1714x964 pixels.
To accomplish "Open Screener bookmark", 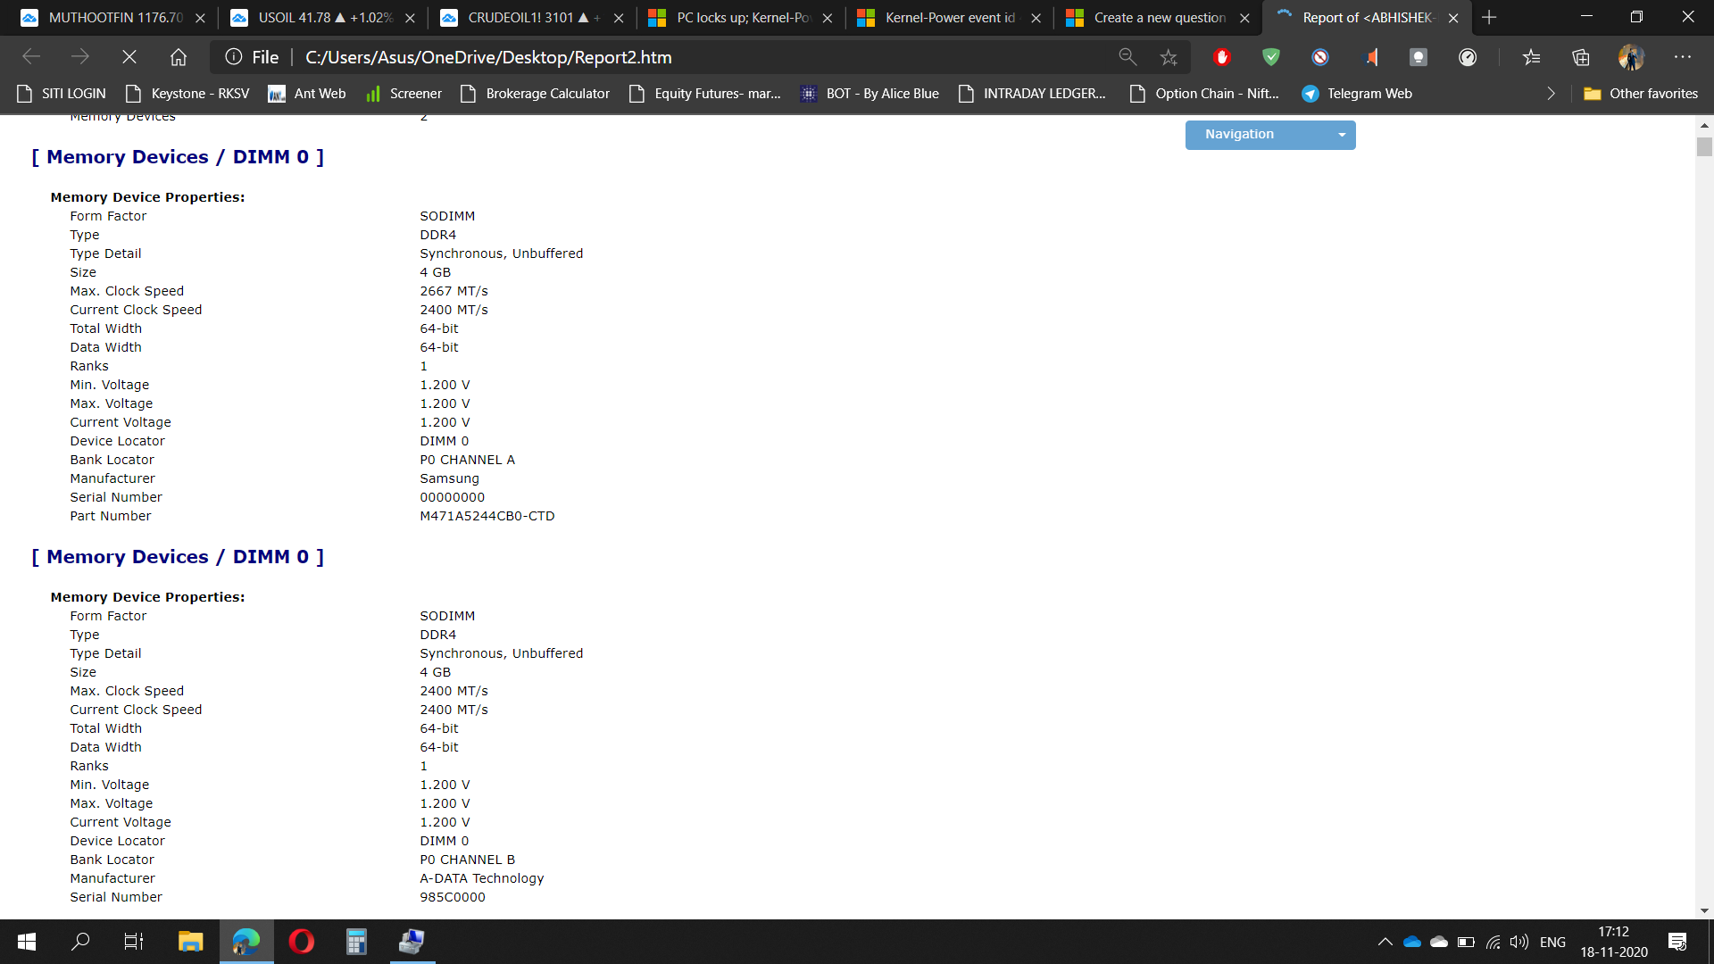I will click(404, 94).
